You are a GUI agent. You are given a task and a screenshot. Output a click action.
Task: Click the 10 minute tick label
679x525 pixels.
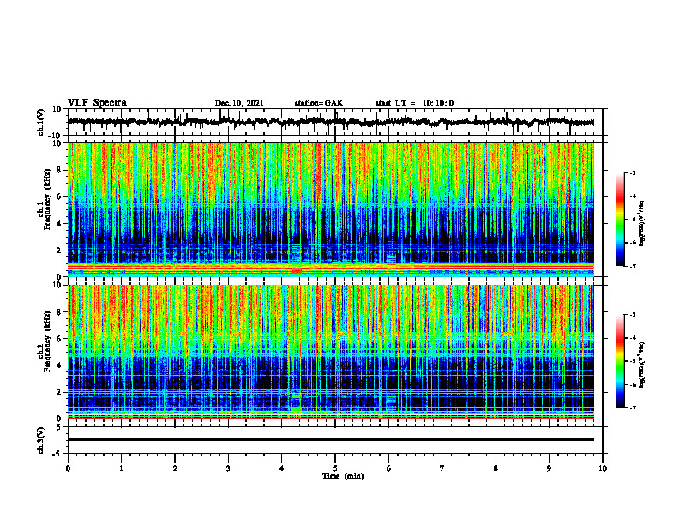click(603, 468)
